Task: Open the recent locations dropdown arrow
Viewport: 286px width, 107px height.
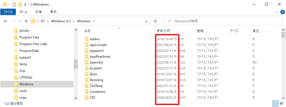Action: (x=20, y=21)
